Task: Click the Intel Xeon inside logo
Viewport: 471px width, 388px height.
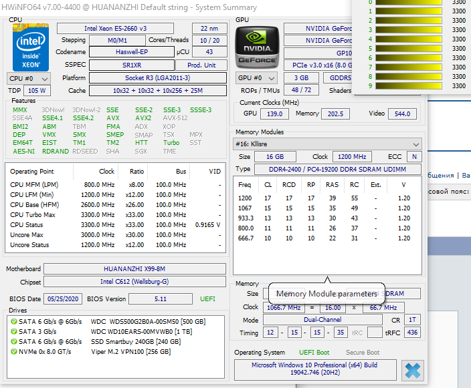Action: [31, 47]
